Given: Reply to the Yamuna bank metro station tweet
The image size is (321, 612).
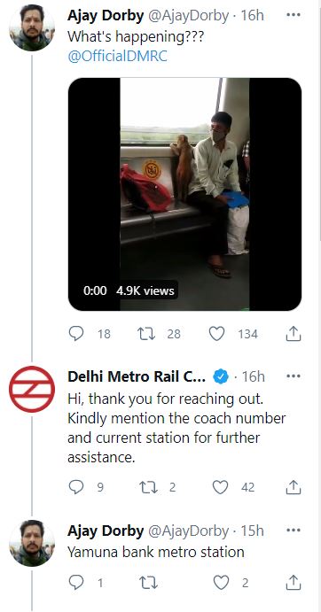Looking at the screenshot, I should 76,583.
